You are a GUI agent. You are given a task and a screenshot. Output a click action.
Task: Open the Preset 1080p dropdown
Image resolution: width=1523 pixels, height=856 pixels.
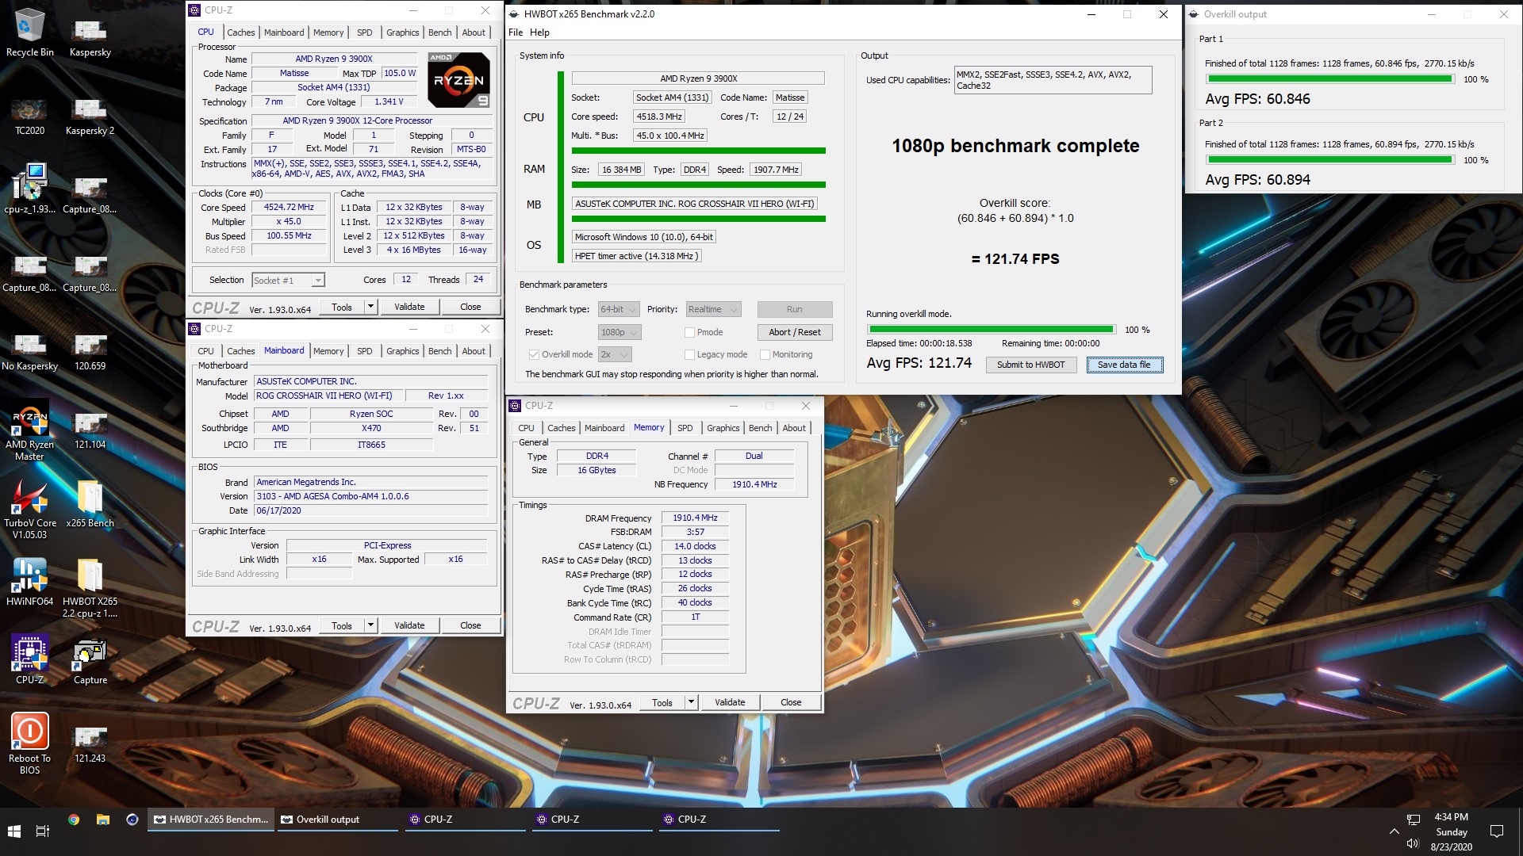click(619, 332)
